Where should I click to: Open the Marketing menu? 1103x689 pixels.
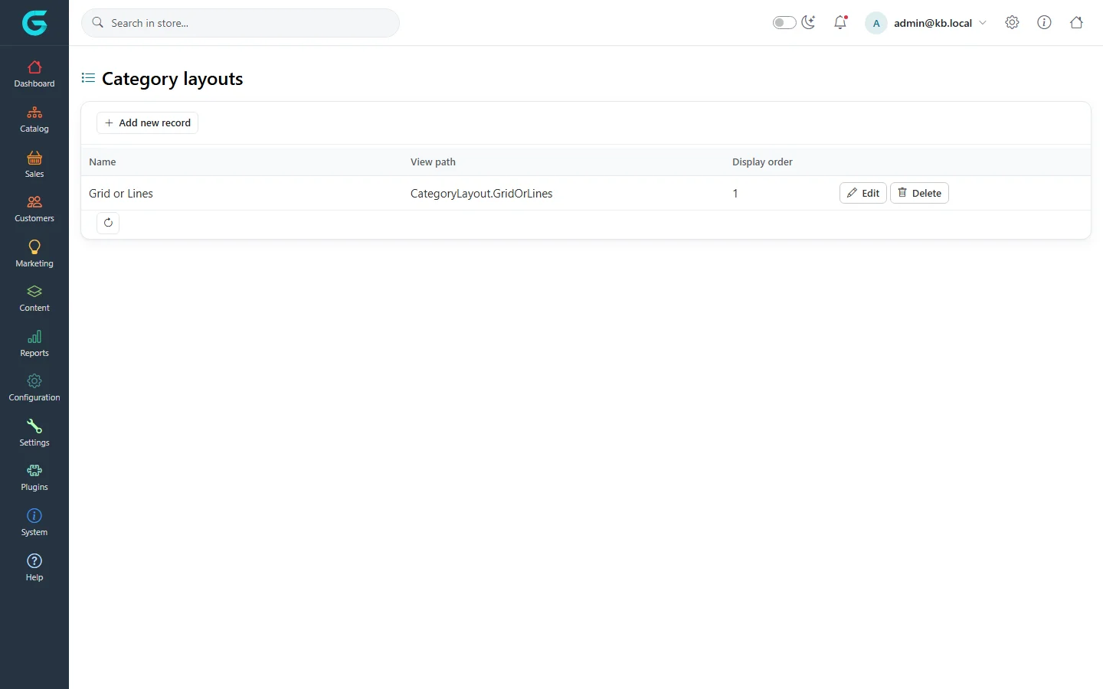(x=34, y=254)
